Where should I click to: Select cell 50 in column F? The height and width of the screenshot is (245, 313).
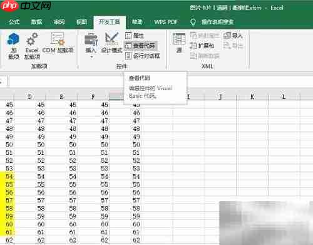pyautogui.click(x=93, y=145)
